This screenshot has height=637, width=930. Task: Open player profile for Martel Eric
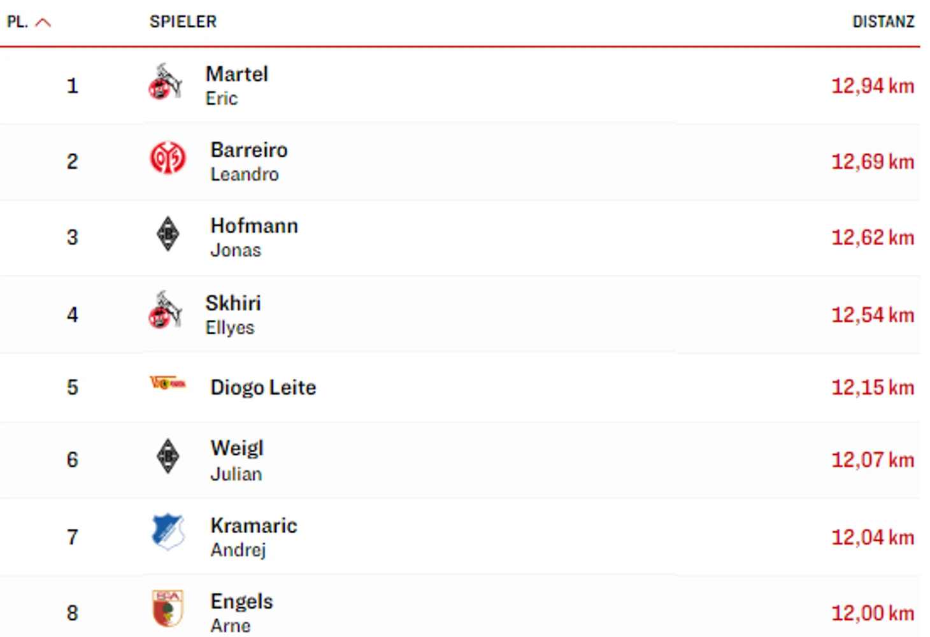click(x=236, y=85)
